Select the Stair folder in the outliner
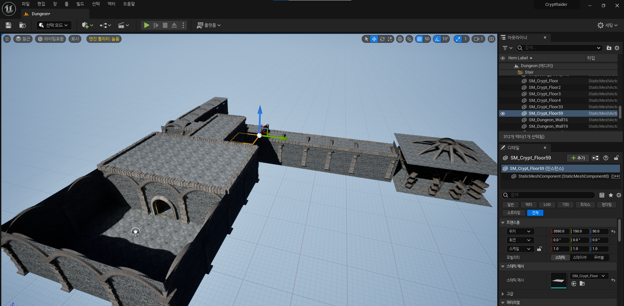The width and height of the screenshot is (624, 306). (558, 72)
